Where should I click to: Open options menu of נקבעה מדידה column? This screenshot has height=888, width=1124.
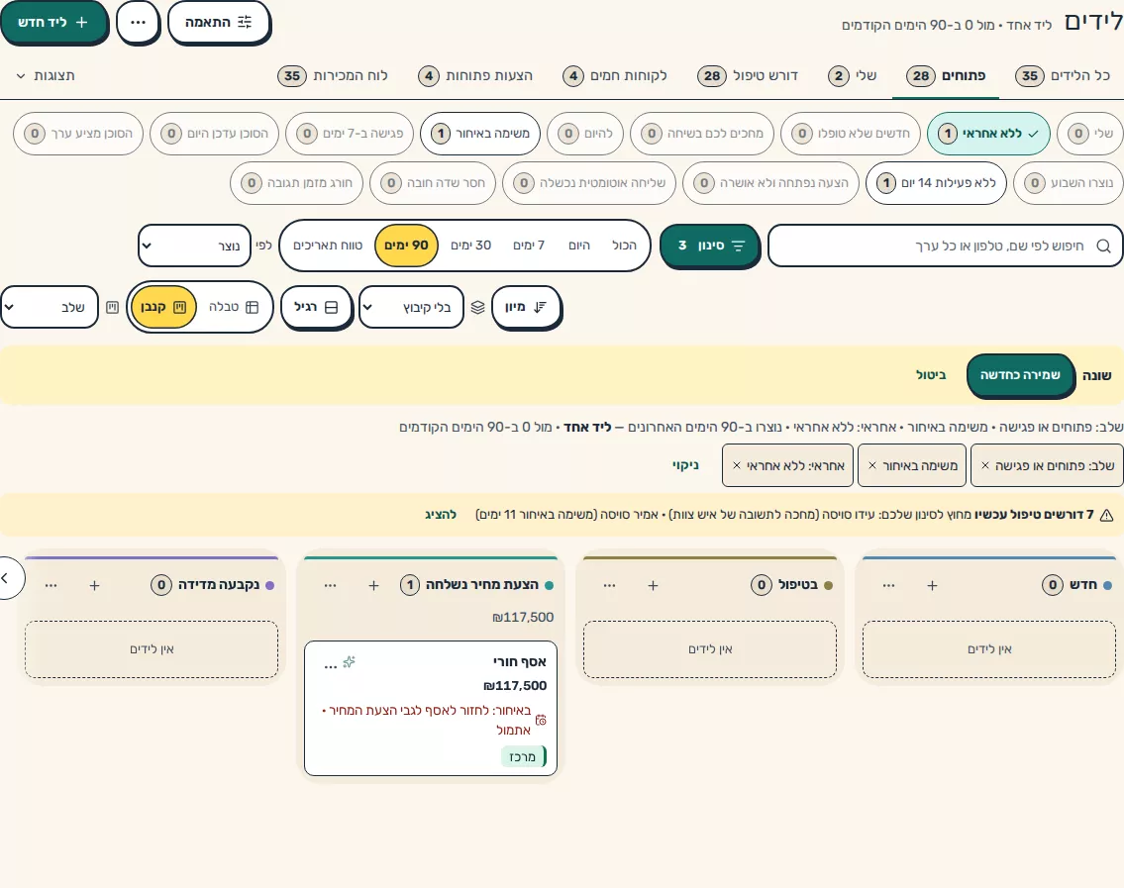pyautogui.click(x=51, y=585)
